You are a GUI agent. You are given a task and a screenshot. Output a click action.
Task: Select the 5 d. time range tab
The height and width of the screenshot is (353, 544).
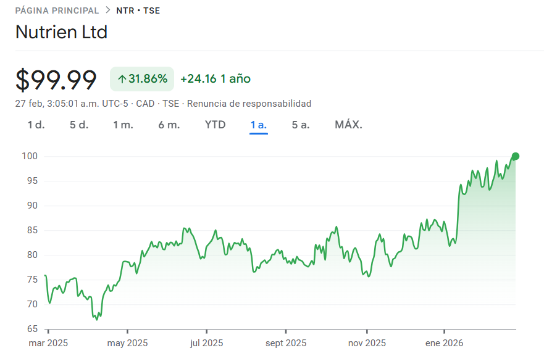[79, 125]
